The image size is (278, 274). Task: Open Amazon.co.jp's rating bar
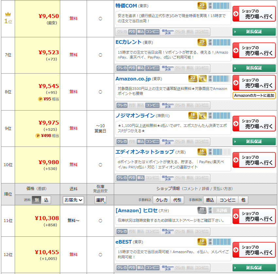(219, 79)
